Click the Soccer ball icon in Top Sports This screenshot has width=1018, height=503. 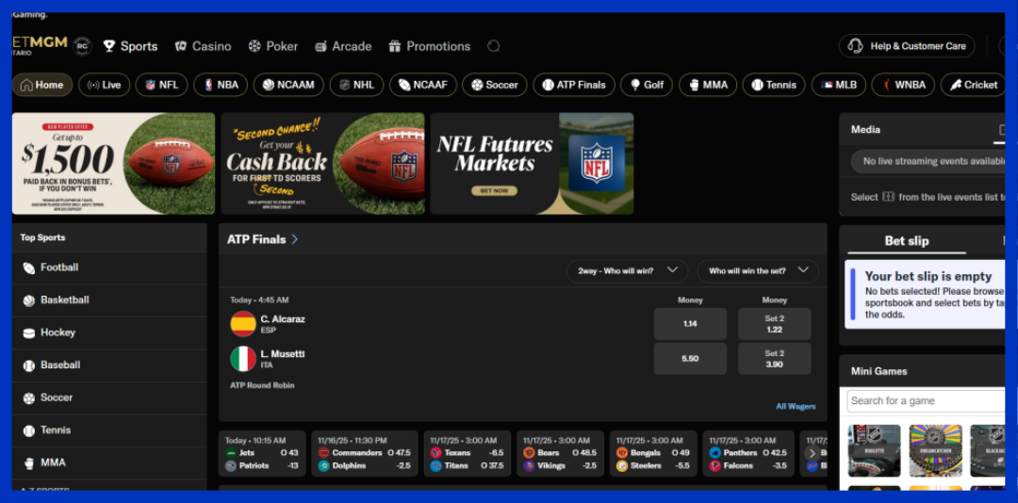tap(28, 398)
